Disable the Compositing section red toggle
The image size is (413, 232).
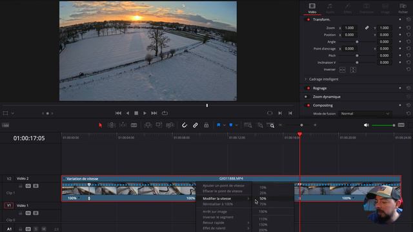[308, 105]
